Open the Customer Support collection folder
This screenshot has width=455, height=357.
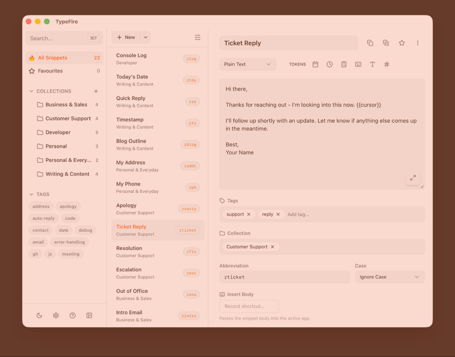pos(68,119)
